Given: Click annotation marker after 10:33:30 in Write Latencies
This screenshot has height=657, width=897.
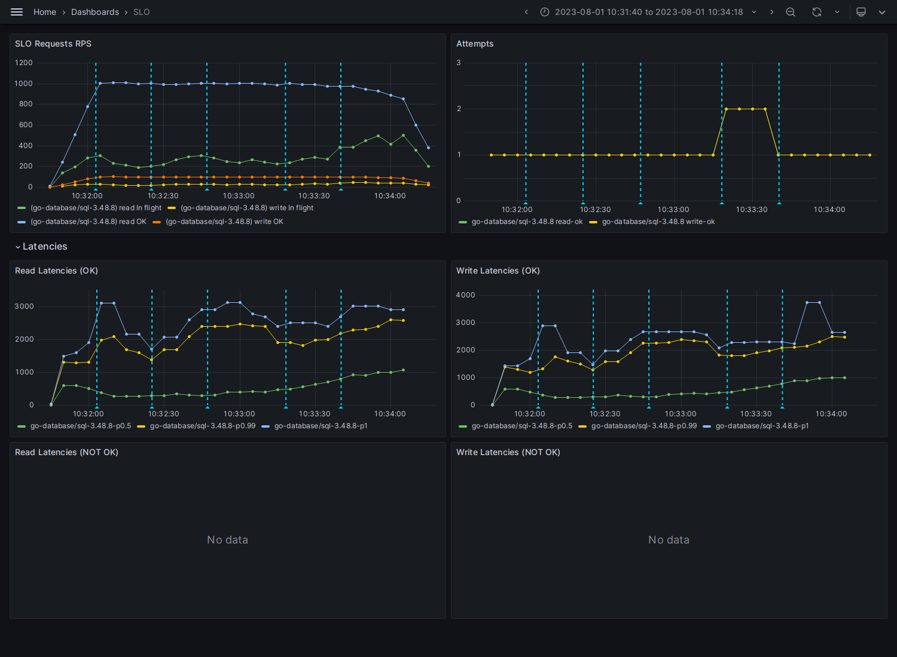Looking at the screenshot, I should (782, 407).
